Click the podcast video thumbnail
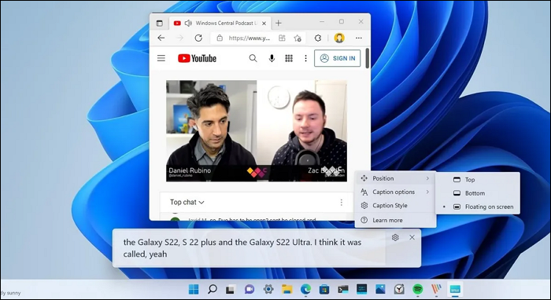This screenshot has width=551, height=300. (x=257, y=130)
